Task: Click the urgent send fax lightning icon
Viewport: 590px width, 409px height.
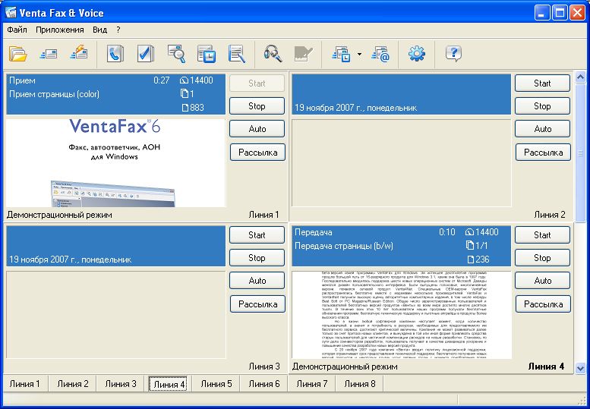Action: point(79,53)
